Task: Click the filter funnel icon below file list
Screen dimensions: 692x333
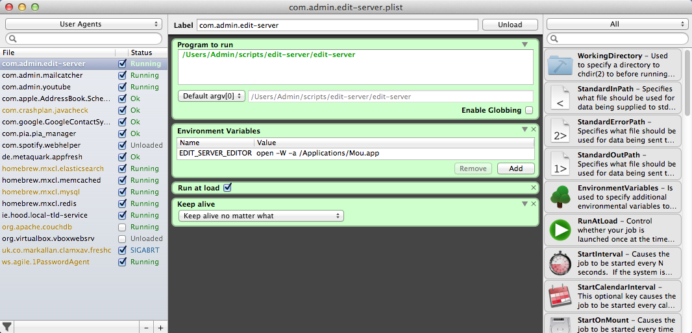Action: 6,327
